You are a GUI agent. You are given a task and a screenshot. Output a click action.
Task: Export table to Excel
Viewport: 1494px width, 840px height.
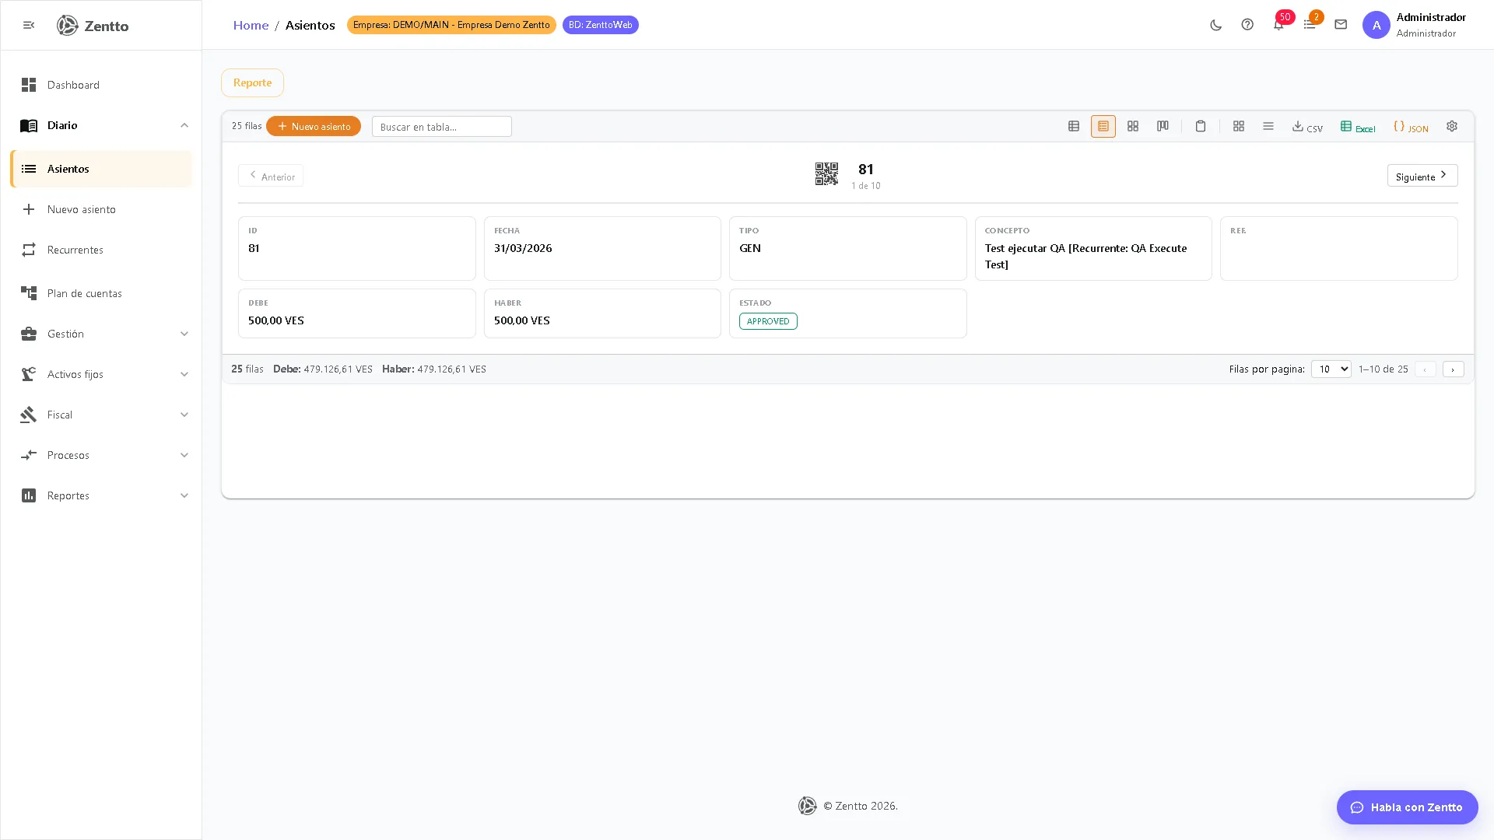click(1358, 127)
